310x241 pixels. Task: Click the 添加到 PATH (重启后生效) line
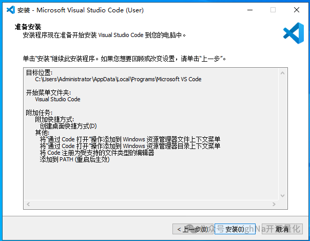click(74, 159)
